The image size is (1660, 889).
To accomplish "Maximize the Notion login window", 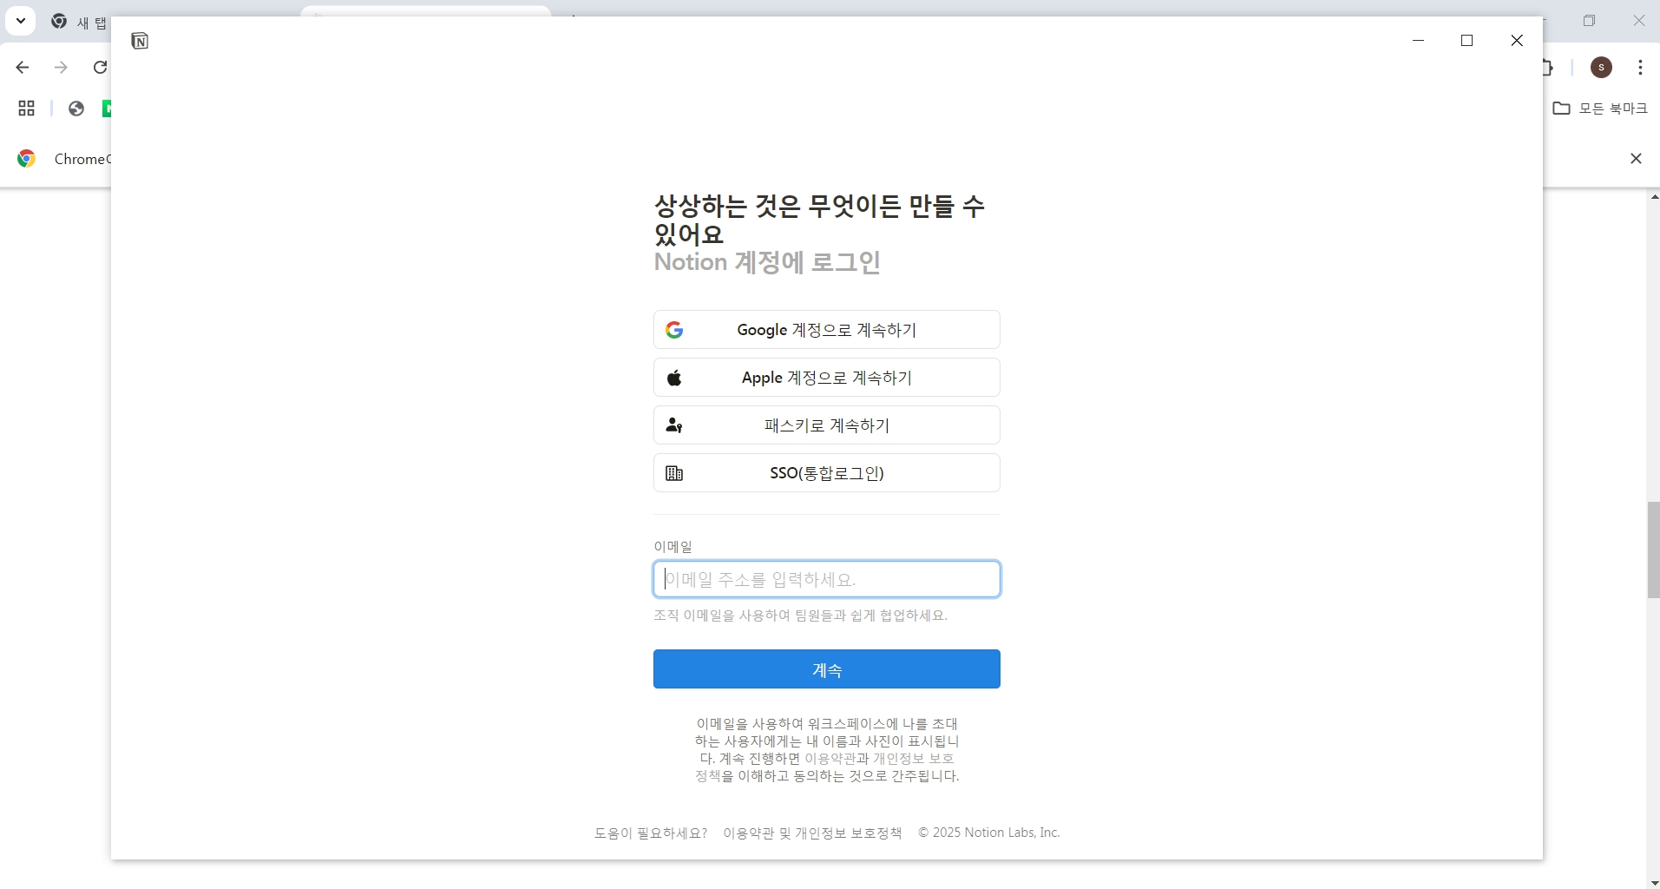I will [x=1467, y=41].
